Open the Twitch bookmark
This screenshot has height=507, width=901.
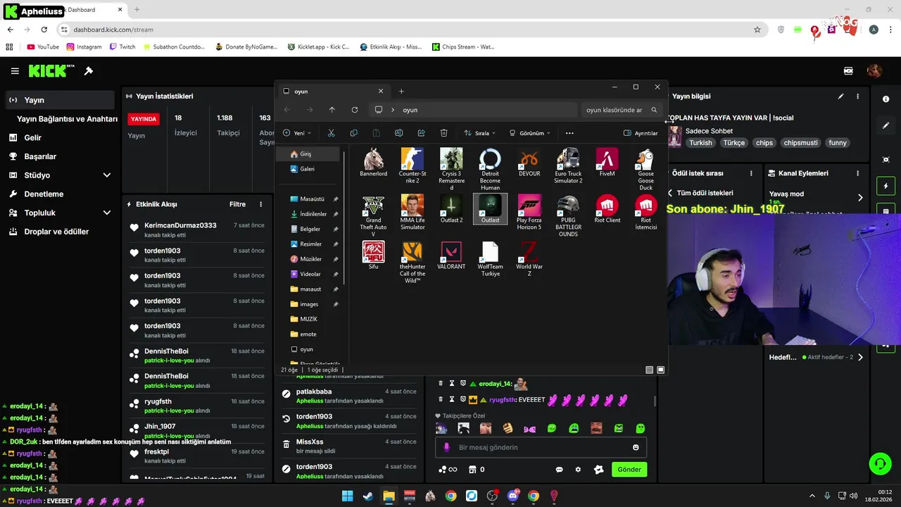click(x=122, y=47)
